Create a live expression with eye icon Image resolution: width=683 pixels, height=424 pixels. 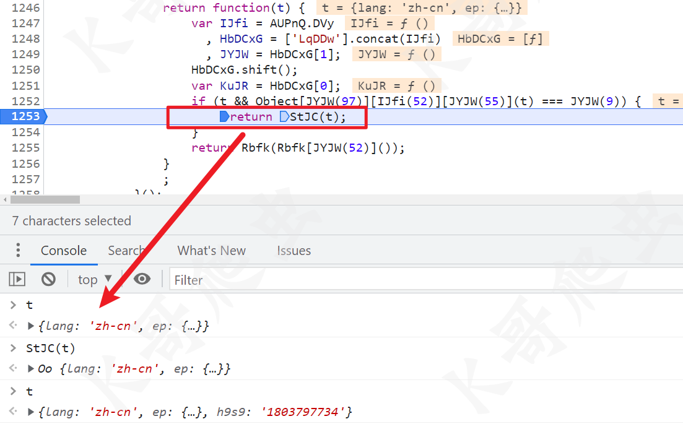[142, 280]
